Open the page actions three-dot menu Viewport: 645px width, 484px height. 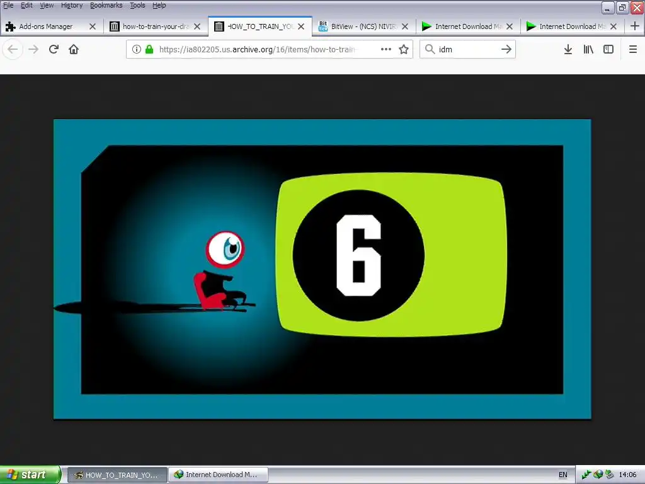click(x=386, y=49)
